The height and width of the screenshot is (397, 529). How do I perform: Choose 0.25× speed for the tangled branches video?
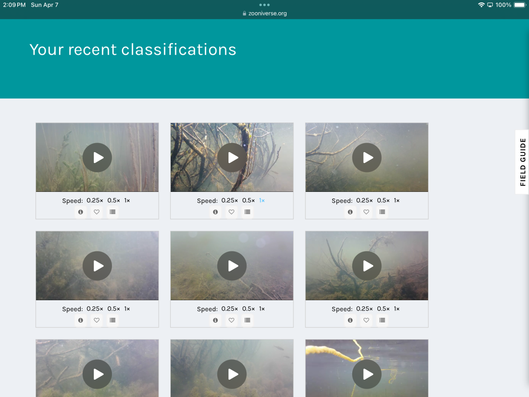(x=229, y=201)
